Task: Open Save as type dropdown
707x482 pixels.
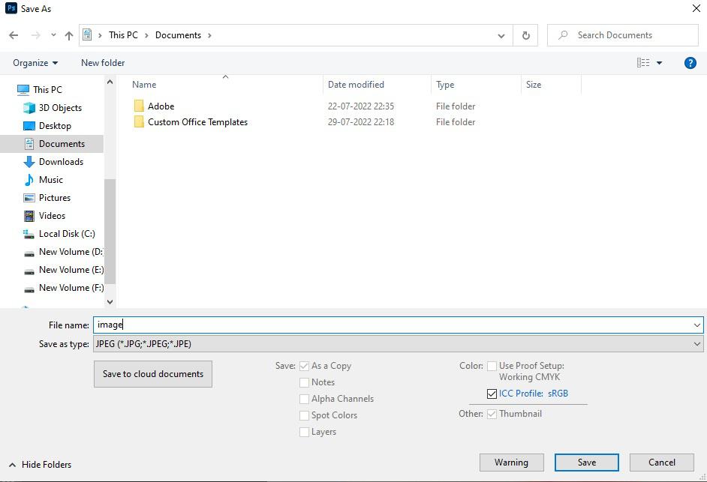Action: (398, 344)
